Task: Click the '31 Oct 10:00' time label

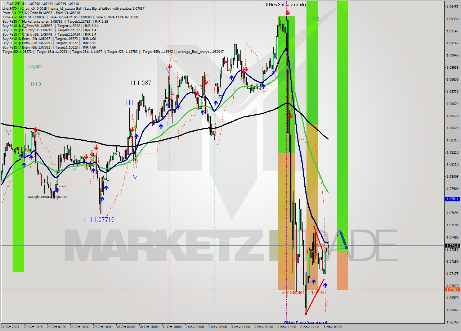Action: 173,327
